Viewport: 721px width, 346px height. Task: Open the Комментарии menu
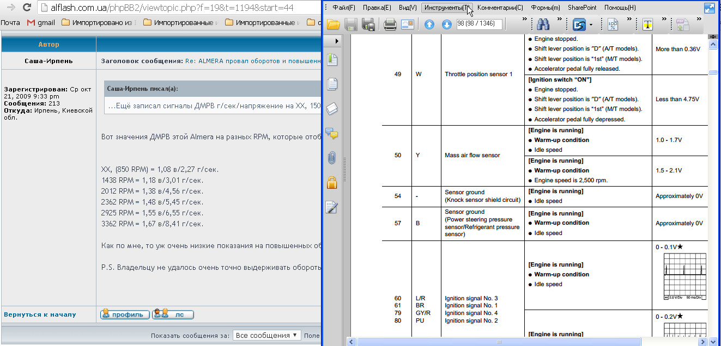500,8
